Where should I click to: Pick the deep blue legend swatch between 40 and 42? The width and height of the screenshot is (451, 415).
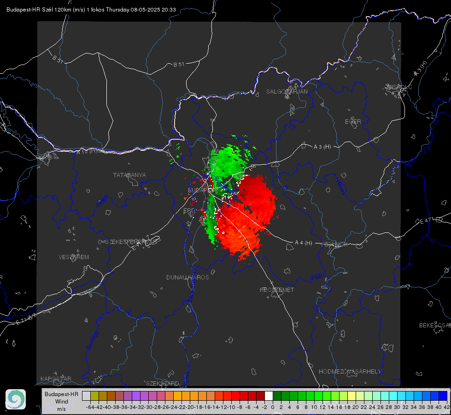pos(443,396)
